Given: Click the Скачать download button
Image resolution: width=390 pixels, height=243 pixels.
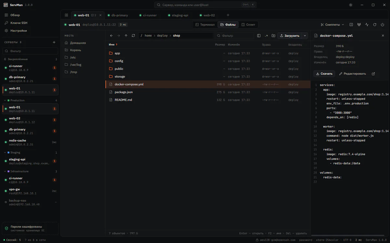Looking at the screenshot, I should click(x=324, y=74).
